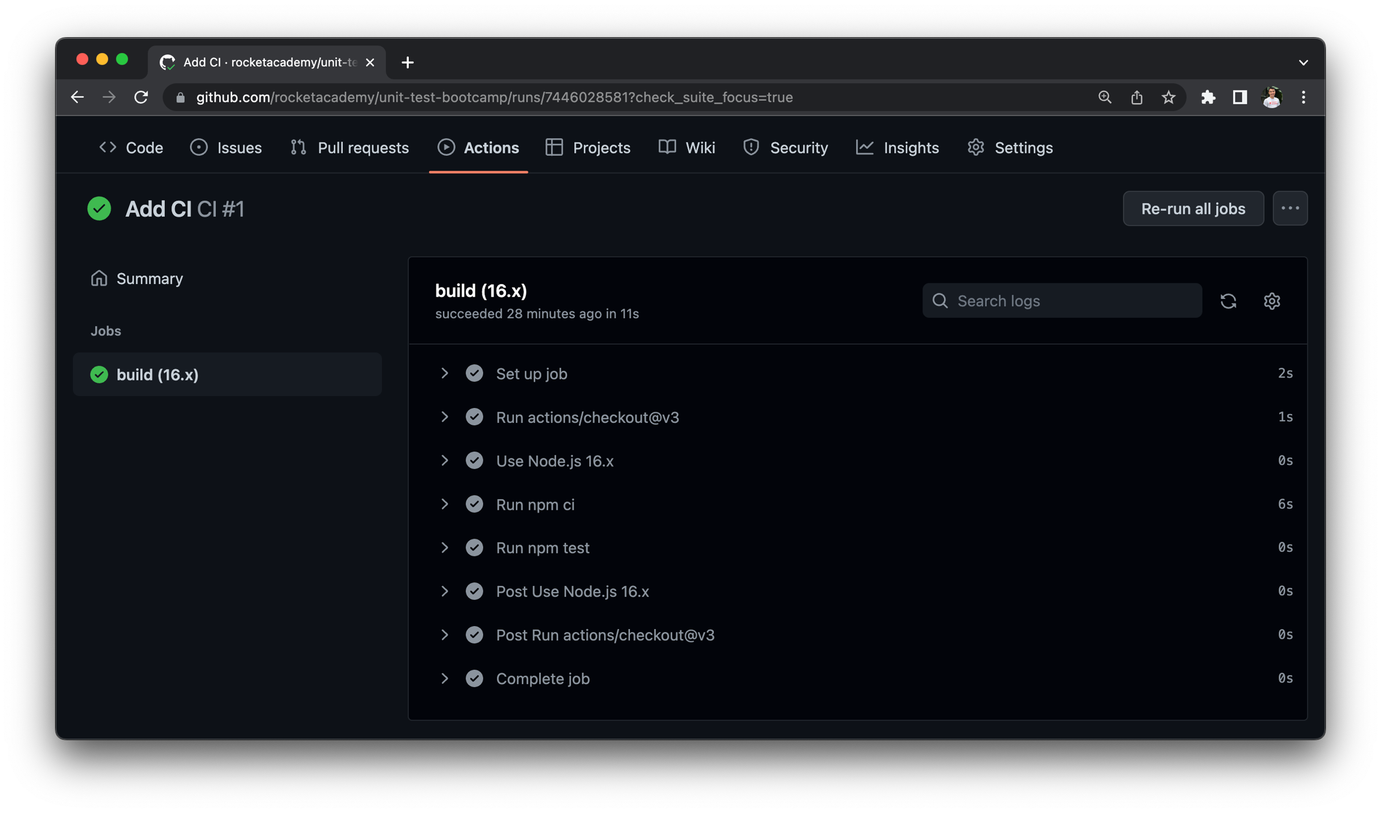Open the browser extensions puzzle icon
Screen dimensions: 1381x813
[1208, 97]
